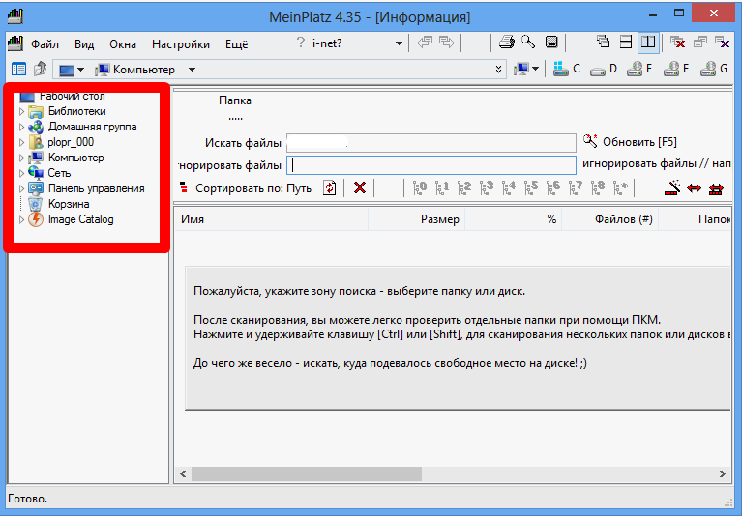742x516 pixels.
Task: Click the Обновить [F5] button
Action: pos(630,142)
